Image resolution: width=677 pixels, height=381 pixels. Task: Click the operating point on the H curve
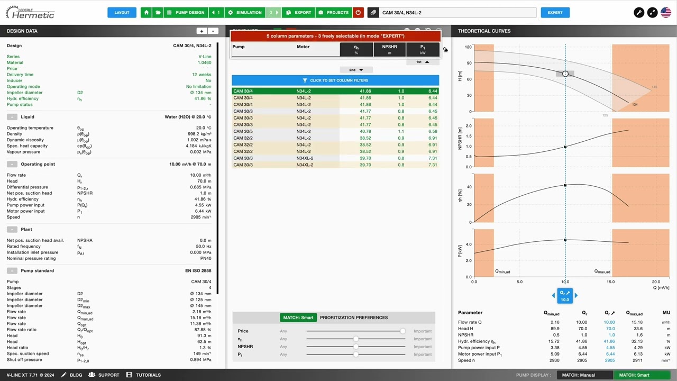565,74
